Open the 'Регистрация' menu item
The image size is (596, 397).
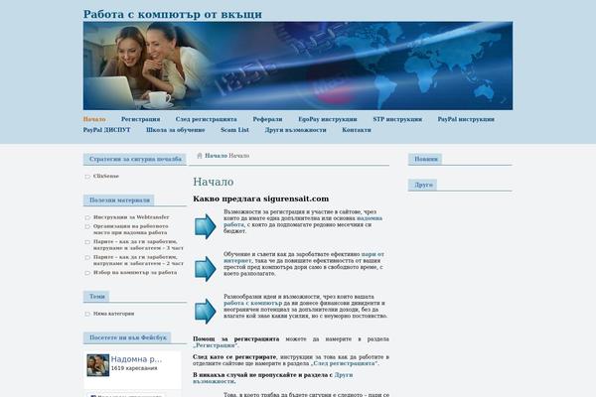pos(141,119)
